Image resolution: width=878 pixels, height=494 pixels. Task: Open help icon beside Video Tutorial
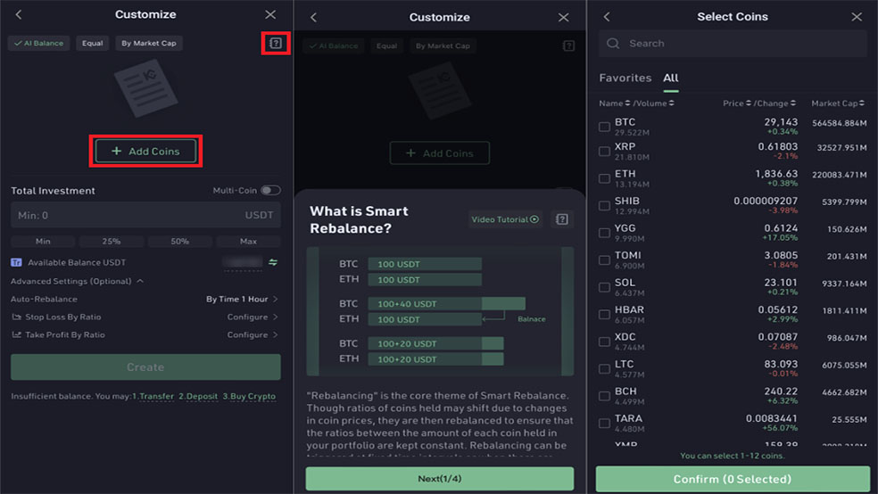[561, 219]
